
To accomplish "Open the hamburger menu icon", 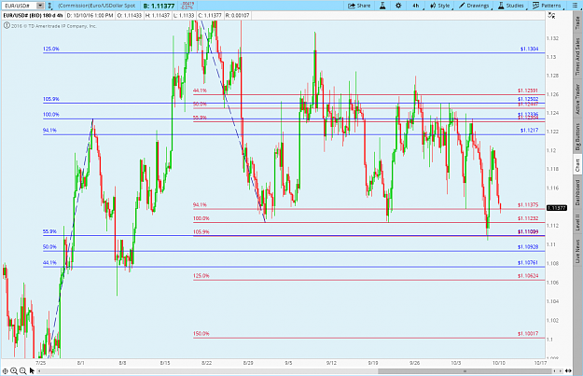I will coord(575,6).
